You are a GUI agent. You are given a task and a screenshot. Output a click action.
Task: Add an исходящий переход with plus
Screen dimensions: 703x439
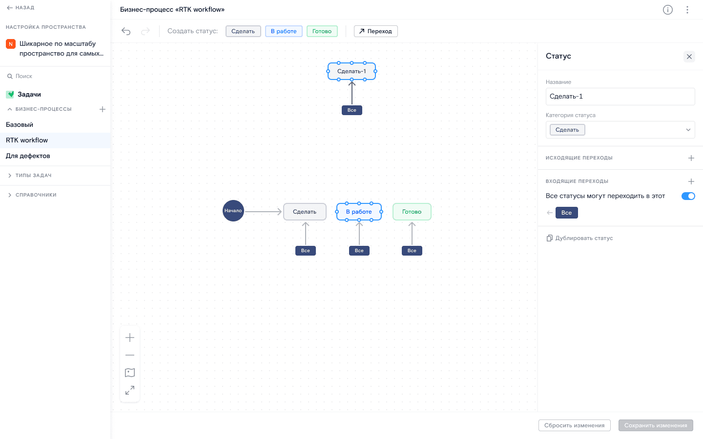tap(691, 158)
